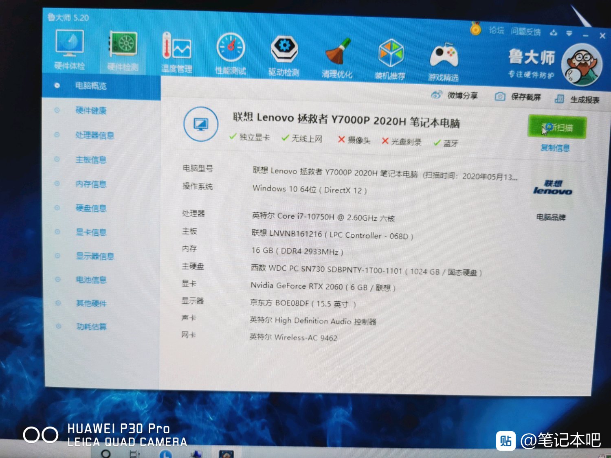
Task: Click the High Definition Audio sound card value
Action: (313, 321)
